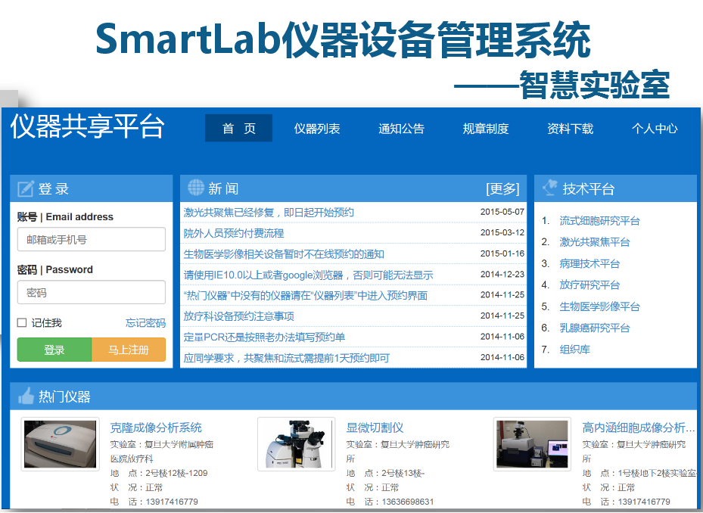
Task: Open news about 生物医学影像相关设备暂时不在线预约
Action: coord(284,254)
